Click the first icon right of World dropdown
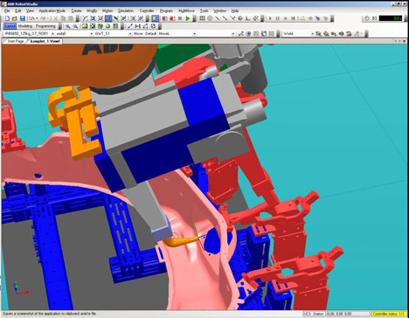This screenshot has height=318, width=409. point(318,33)
